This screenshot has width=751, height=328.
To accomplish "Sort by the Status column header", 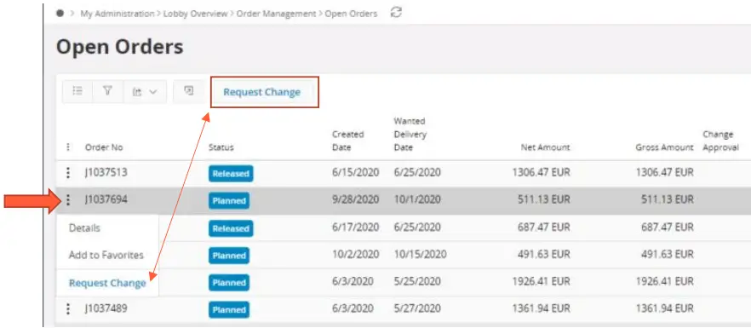I will point(221,147).
